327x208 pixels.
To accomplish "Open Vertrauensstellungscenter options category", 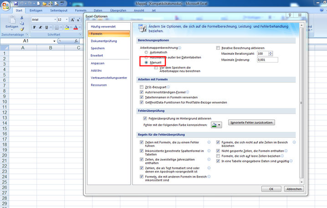I will tap(109, 78).
